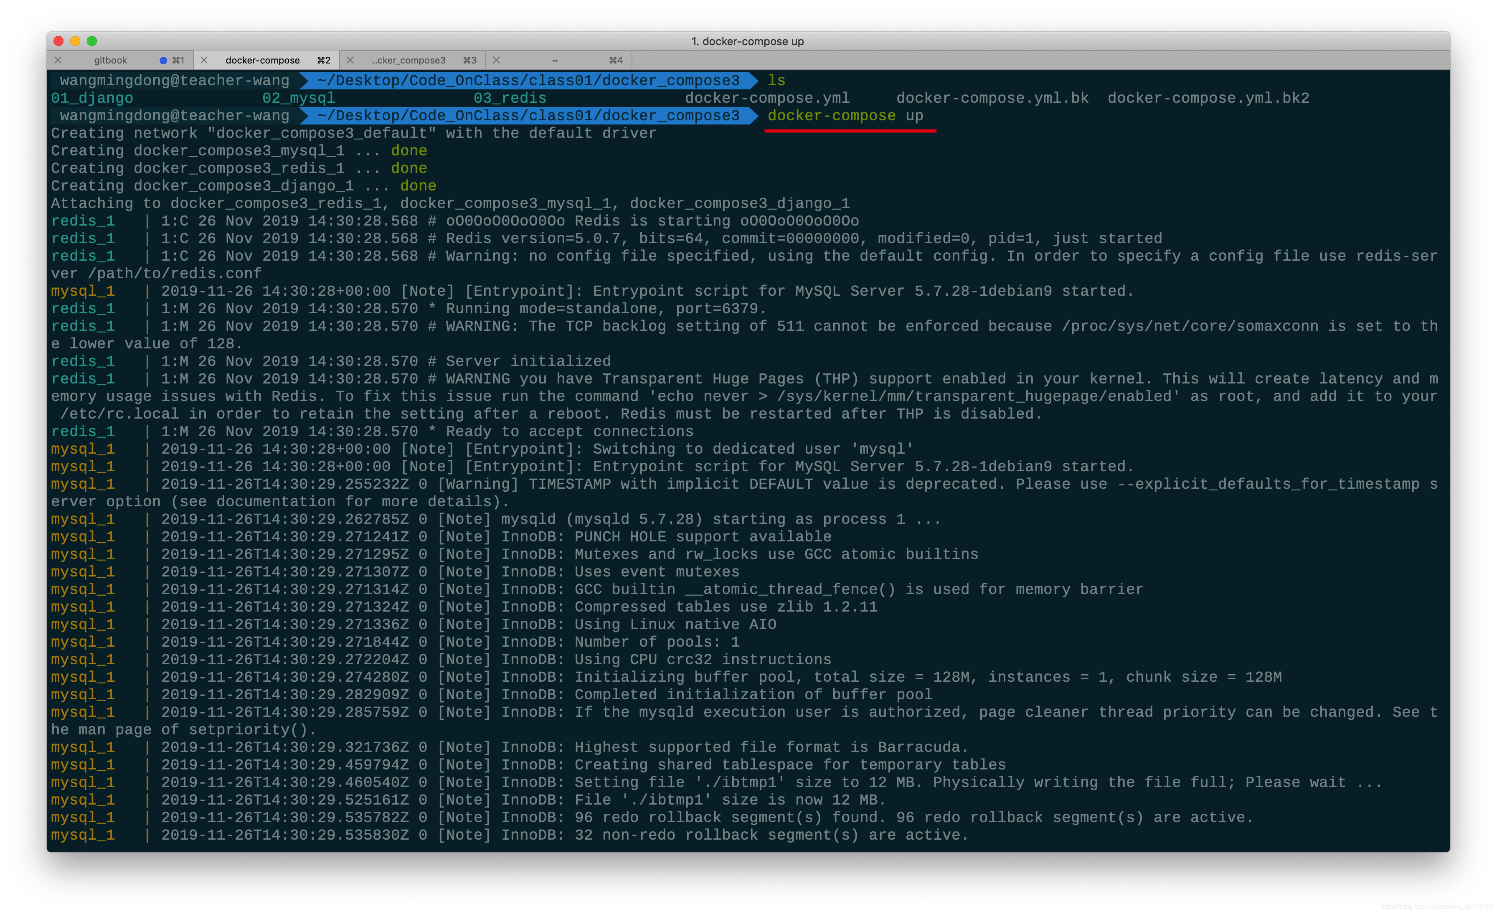Click the 01_django directory name
Screen dimensions: 1497x914
tap(92, 98)
